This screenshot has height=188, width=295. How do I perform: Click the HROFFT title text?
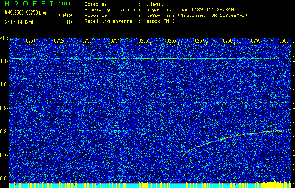click(29, 4)
